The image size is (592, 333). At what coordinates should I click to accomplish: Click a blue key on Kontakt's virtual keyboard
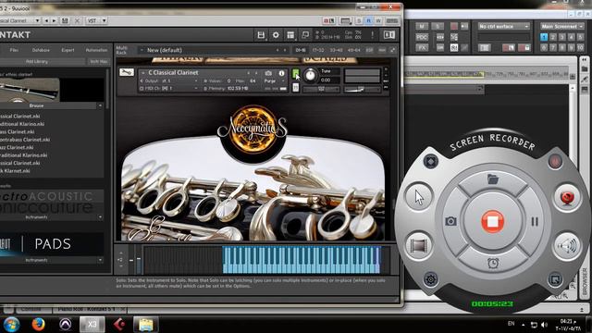coord(302,260)
